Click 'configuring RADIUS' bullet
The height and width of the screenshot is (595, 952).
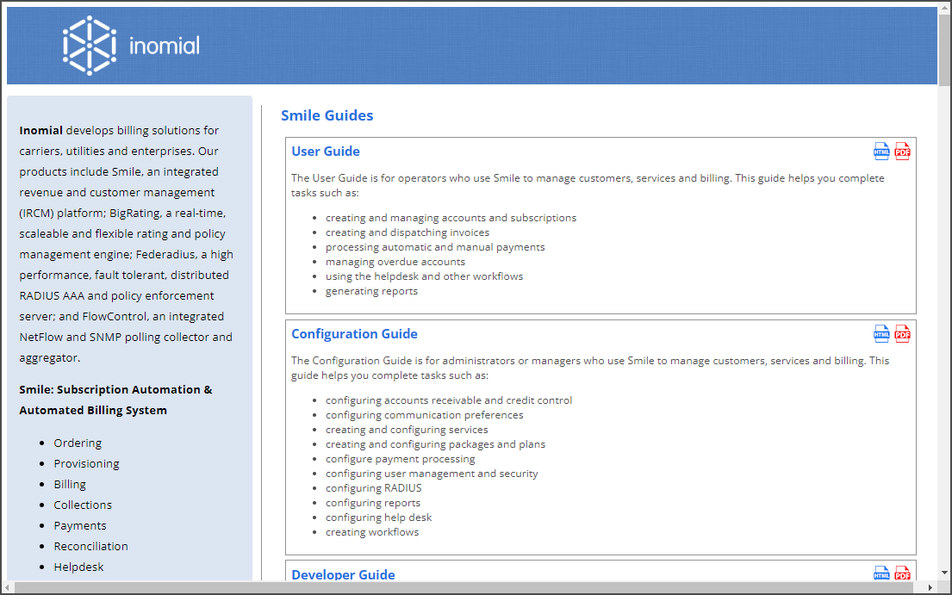point(373,487)
